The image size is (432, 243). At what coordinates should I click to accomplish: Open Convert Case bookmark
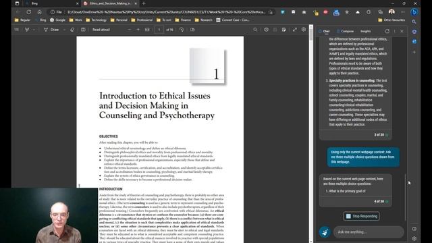tap(233, 20)
